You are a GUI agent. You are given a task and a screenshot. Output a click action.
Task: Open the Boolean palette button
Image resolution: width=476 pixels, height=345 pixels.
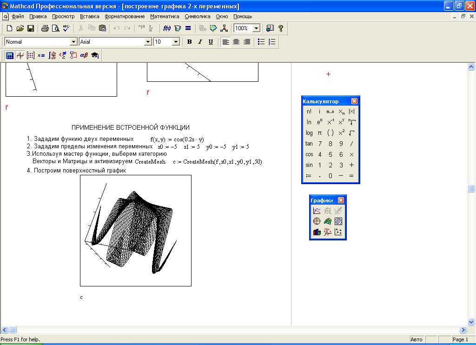(63, 55)
